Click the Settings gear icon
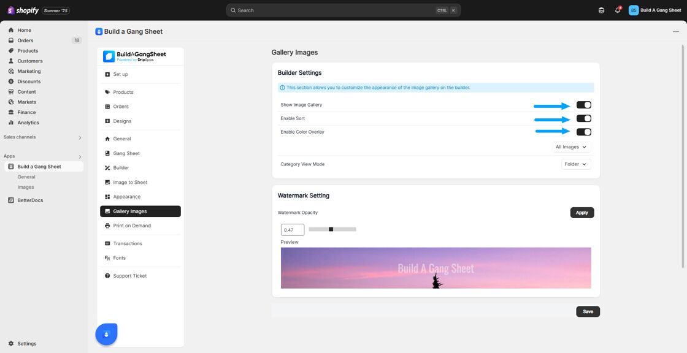687x353 pixels. tap(11, 344)
